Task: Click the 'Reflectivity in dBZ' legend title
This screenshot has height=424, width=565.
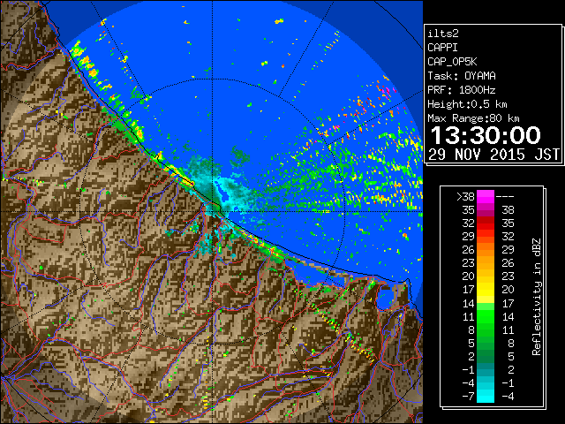Action: [x=537, y=297]
